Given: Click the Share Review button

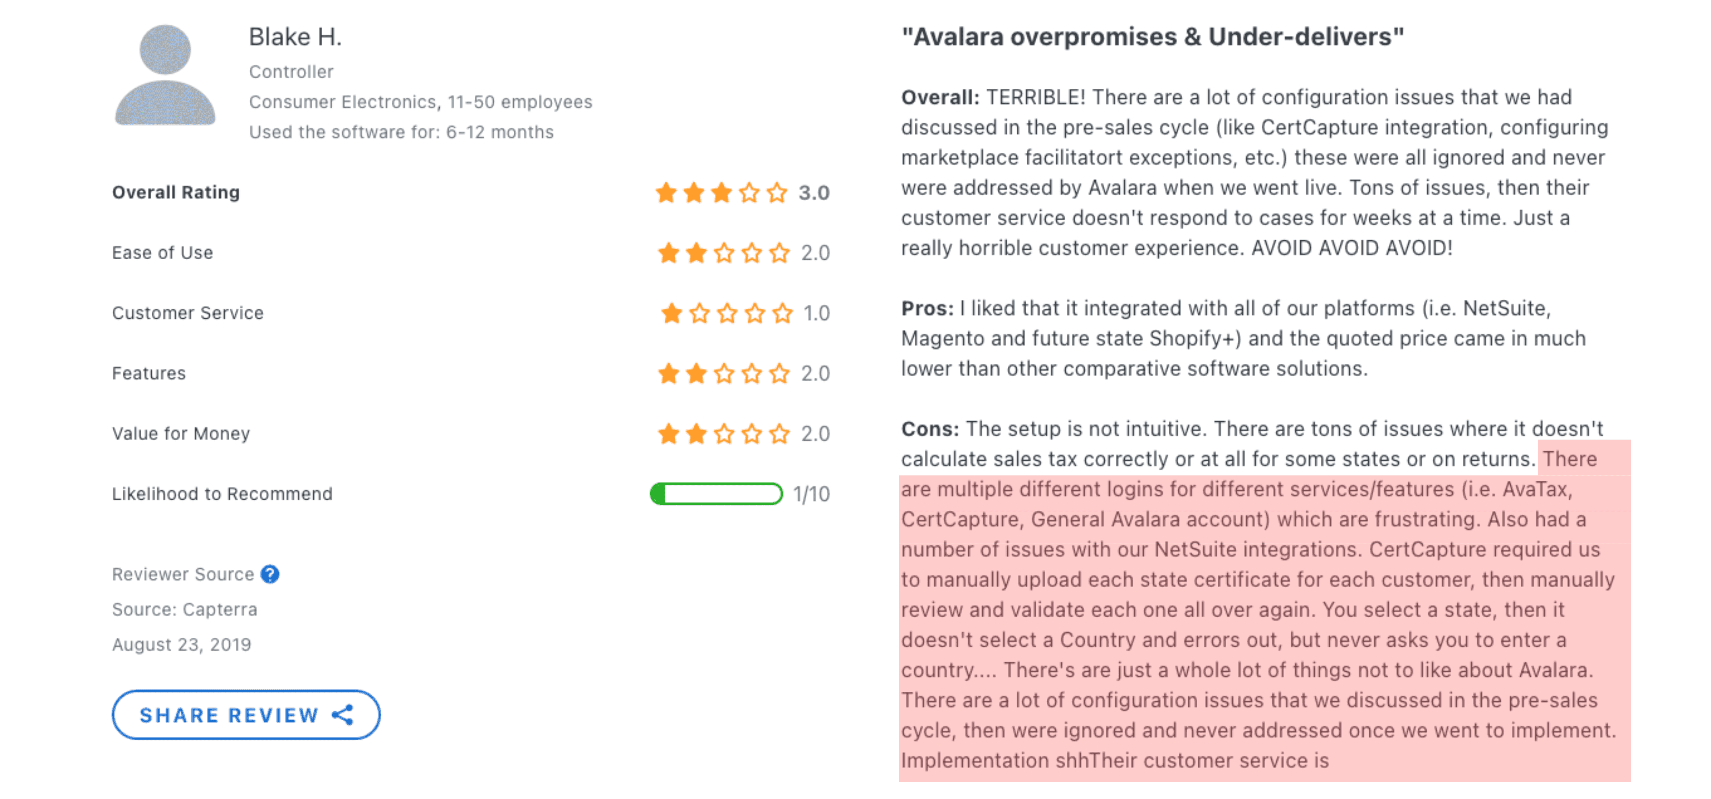Looking at the screenshot, I should [x=246, y=715].
